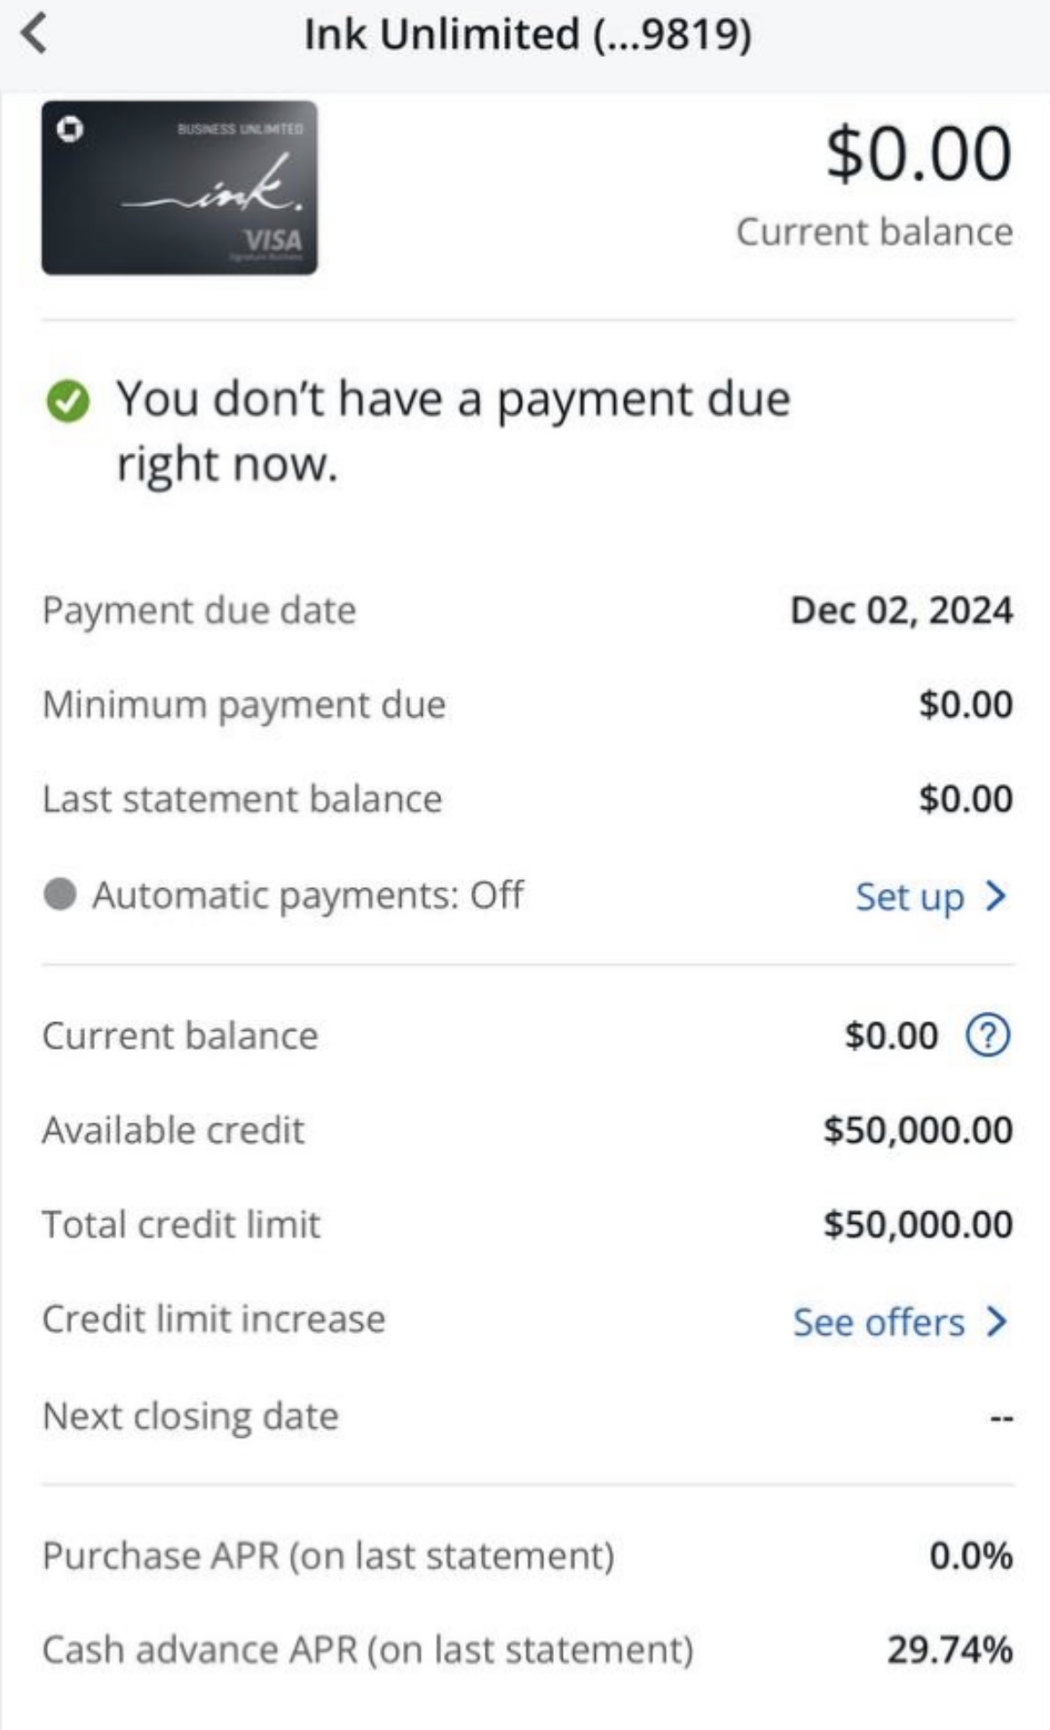Open the Ink Business Unlimited card image
1050x1730 pixels.
pos(179,187)
